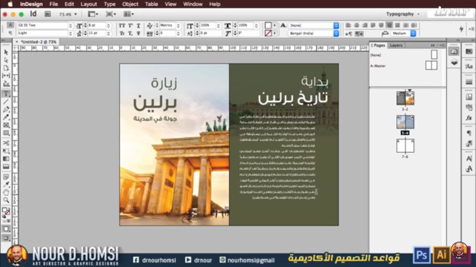Open the Apple menu
The height and width of the screenshot is (267, 476).
point(10,4)
